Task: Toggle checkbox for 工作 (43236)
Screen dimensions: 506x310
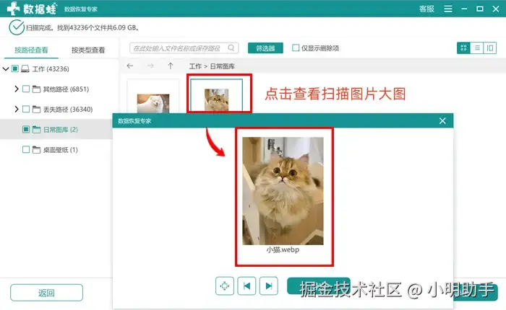Action: [x=15, y=68]
